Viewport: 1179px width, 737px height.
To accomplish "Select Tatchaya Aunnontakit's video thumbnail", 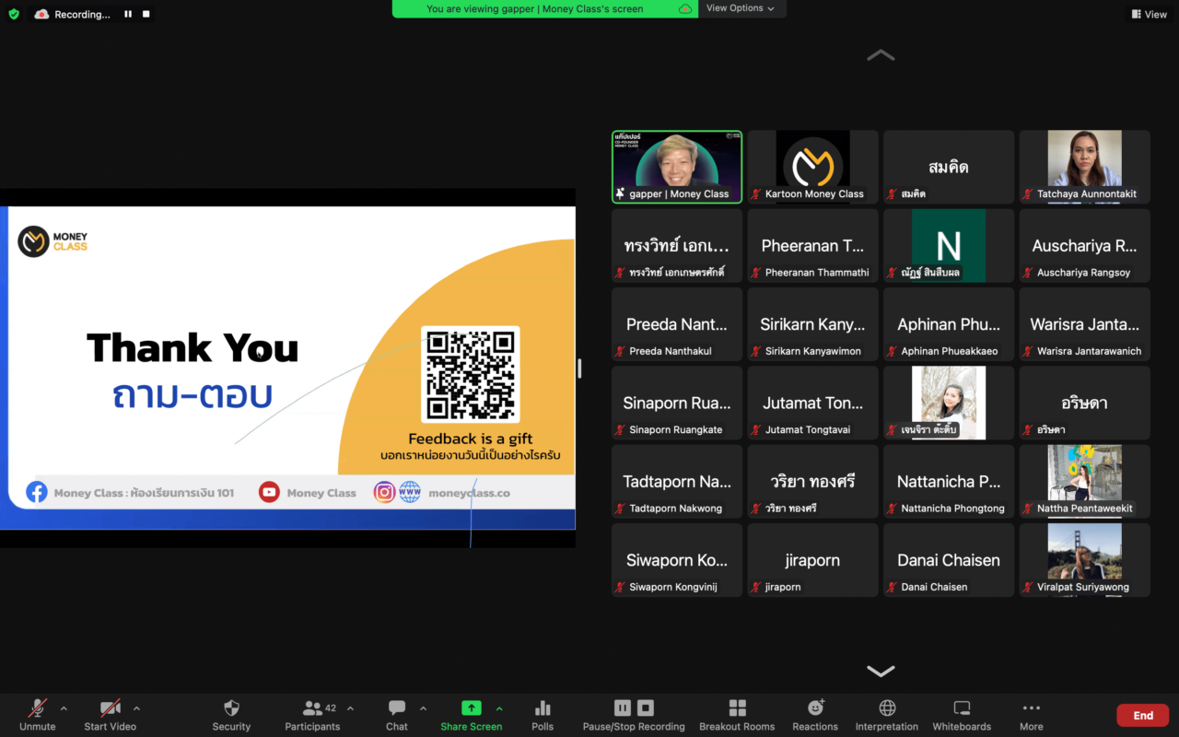I will (1084, 166).
